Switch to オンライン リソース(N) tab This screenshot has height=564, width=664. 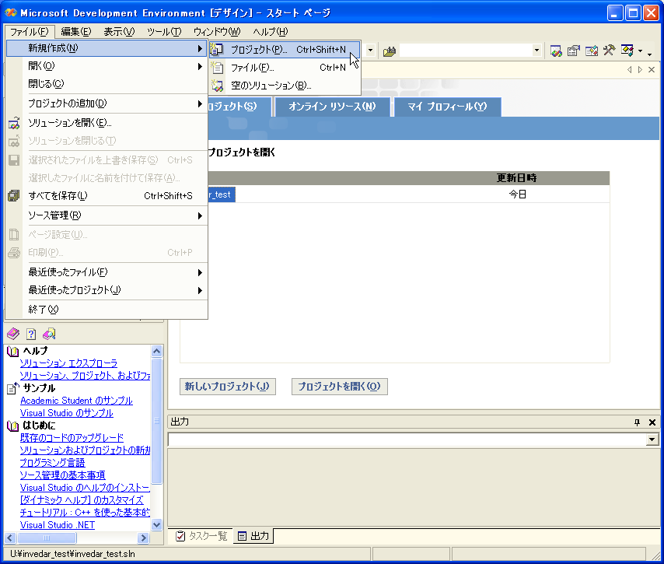(x=332, y=107)
